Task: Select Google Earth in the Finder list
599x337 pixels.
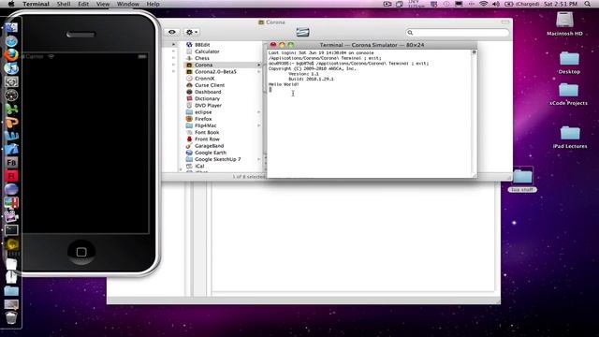Action: [x=210, y=153]
